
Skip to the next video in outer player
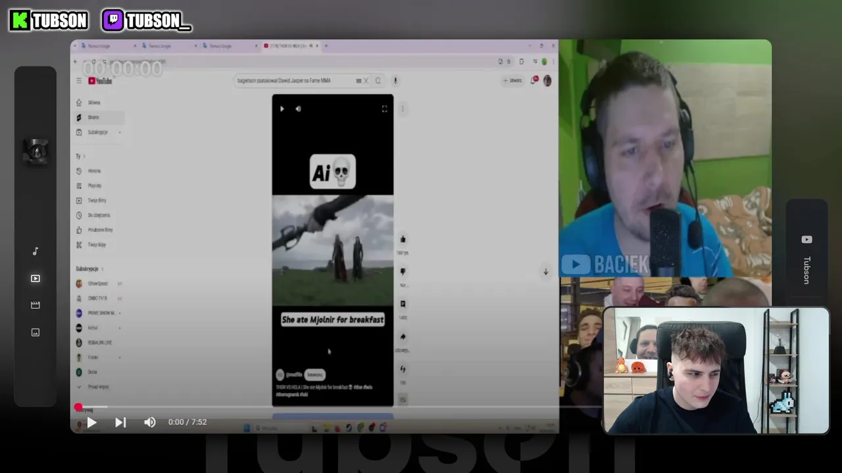[120, 422]
